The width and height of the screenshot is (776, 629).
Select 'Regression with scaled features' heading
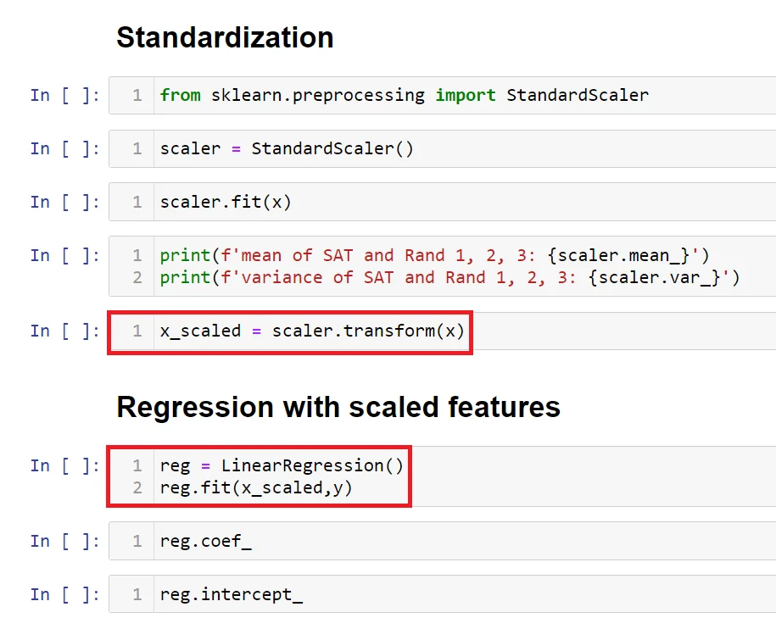[x=338, y=407]
